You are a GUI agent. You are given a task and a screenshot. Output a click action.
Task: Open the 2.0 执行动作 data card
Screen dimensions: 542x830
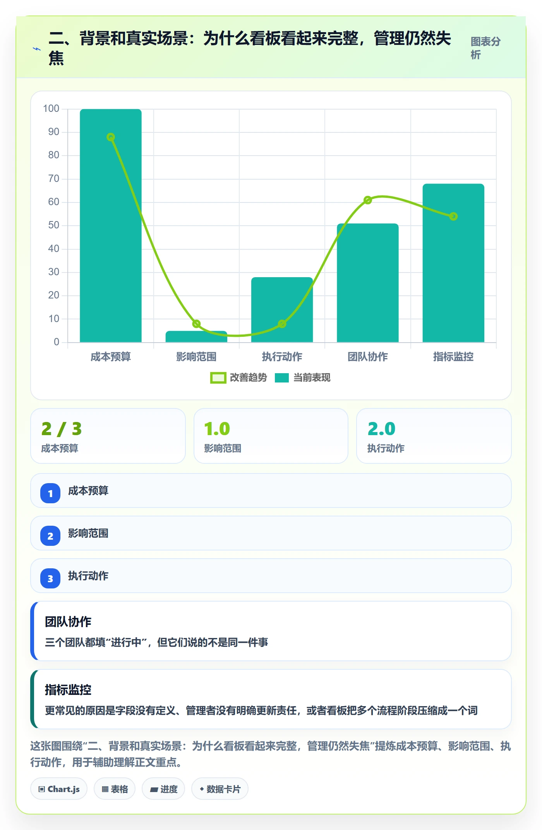pyautogui.click(x=434, y=436)
